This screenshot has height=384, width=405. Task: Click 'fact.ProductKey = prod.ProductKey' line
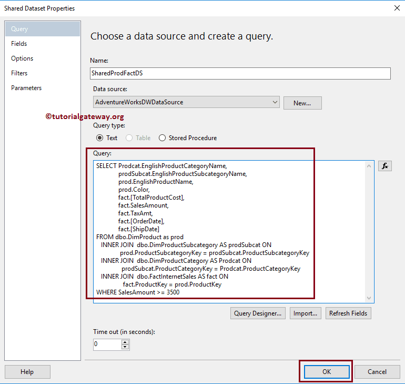[x=172, y=284]
